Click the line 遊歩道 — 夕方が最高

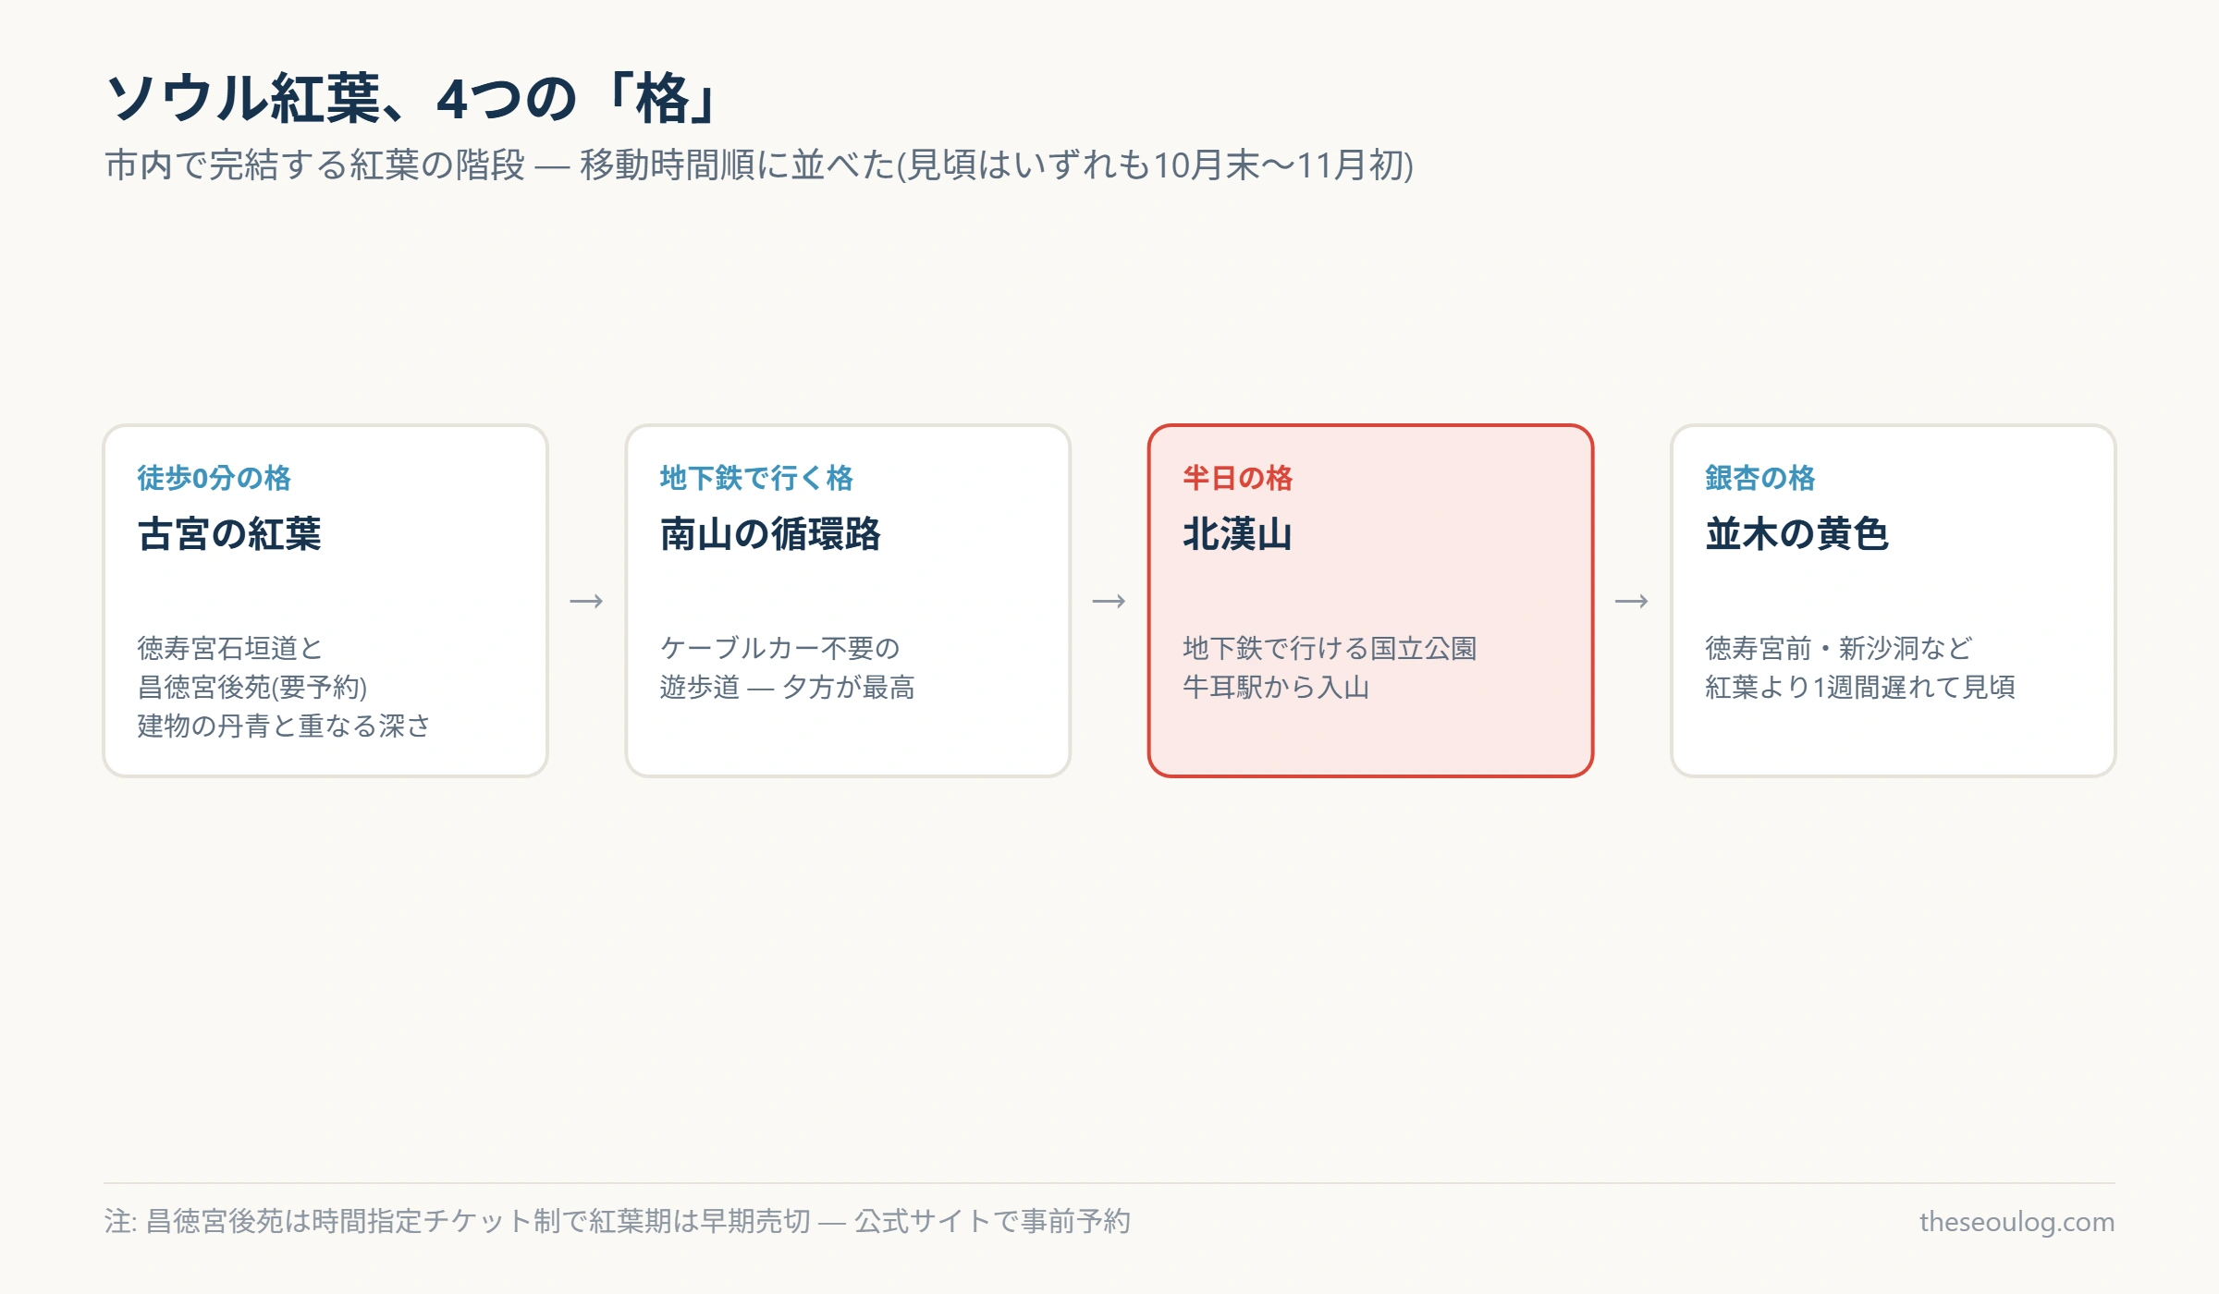pyautogui.click(x=787, y=687)
